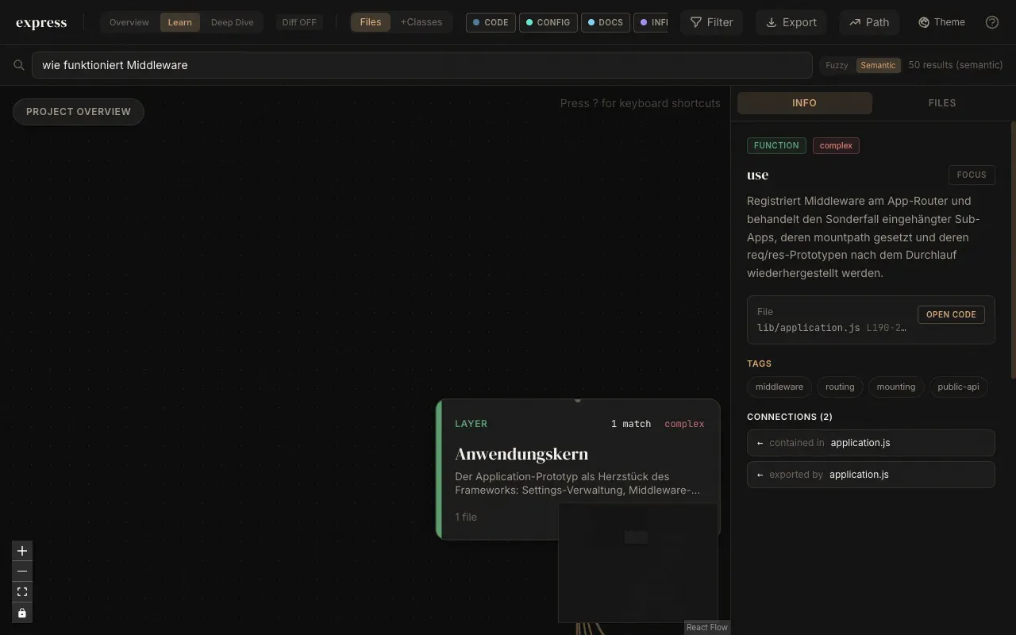Viewport: 1016px width, 635px height.
Task: Switch to the FILES panel tab
Action: pyautogui.click(x=942, y=103)
